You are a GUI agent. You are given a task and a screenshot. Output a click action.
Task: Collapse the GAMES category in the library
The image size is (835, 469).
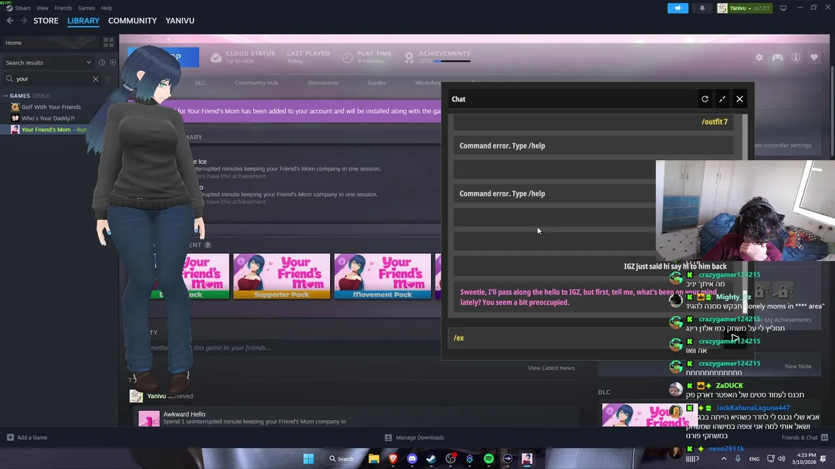(6, 96)
